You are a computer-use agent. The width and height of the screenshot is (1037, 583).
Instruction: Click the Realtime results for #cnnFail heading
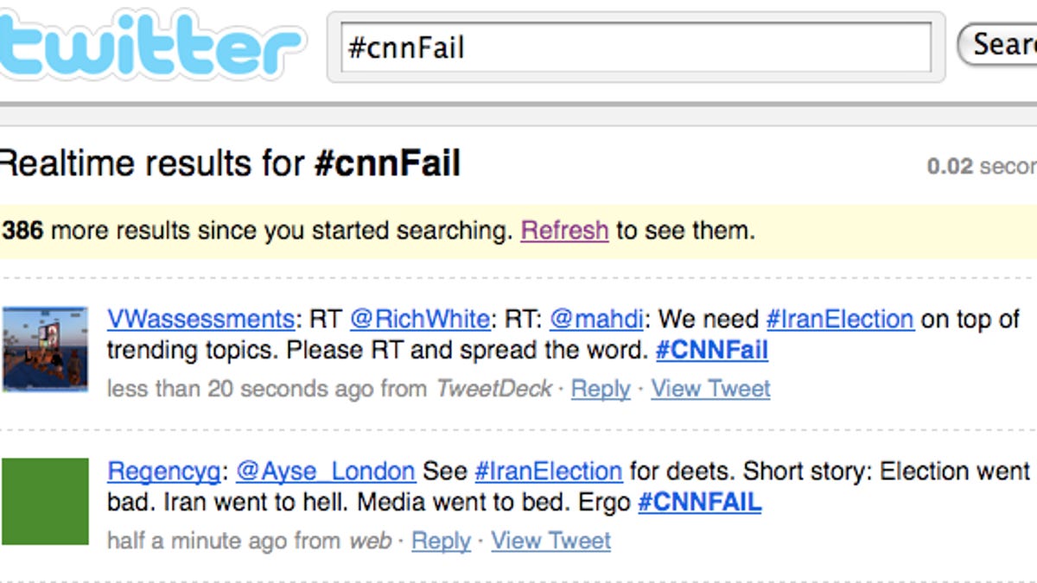230,163
